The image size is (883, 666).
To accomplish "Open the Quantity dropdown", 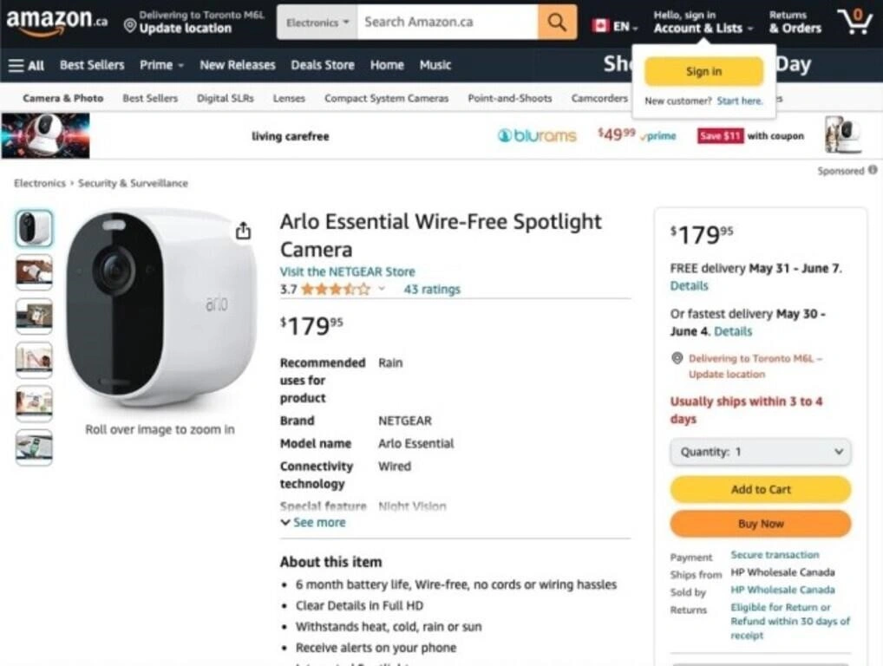I will 761,452.
